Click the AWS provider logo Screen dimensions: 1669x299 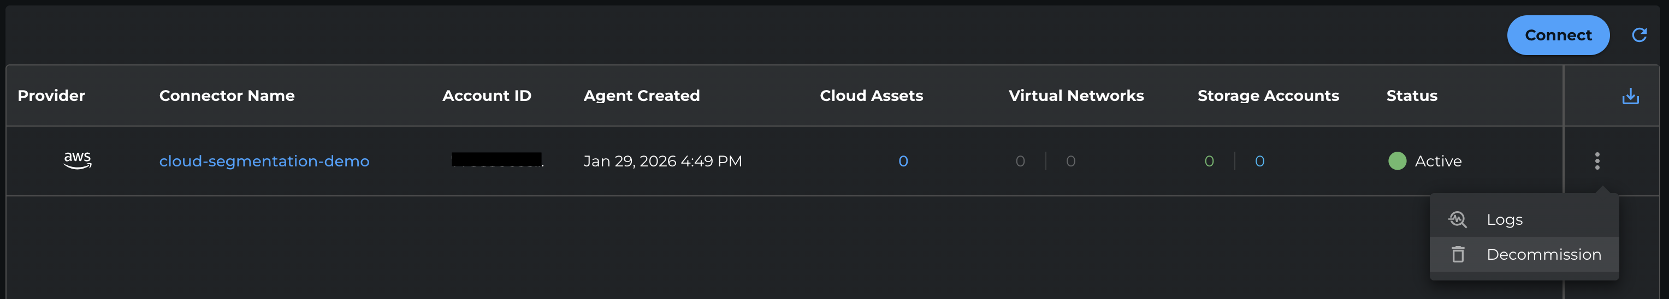(78, 160)
